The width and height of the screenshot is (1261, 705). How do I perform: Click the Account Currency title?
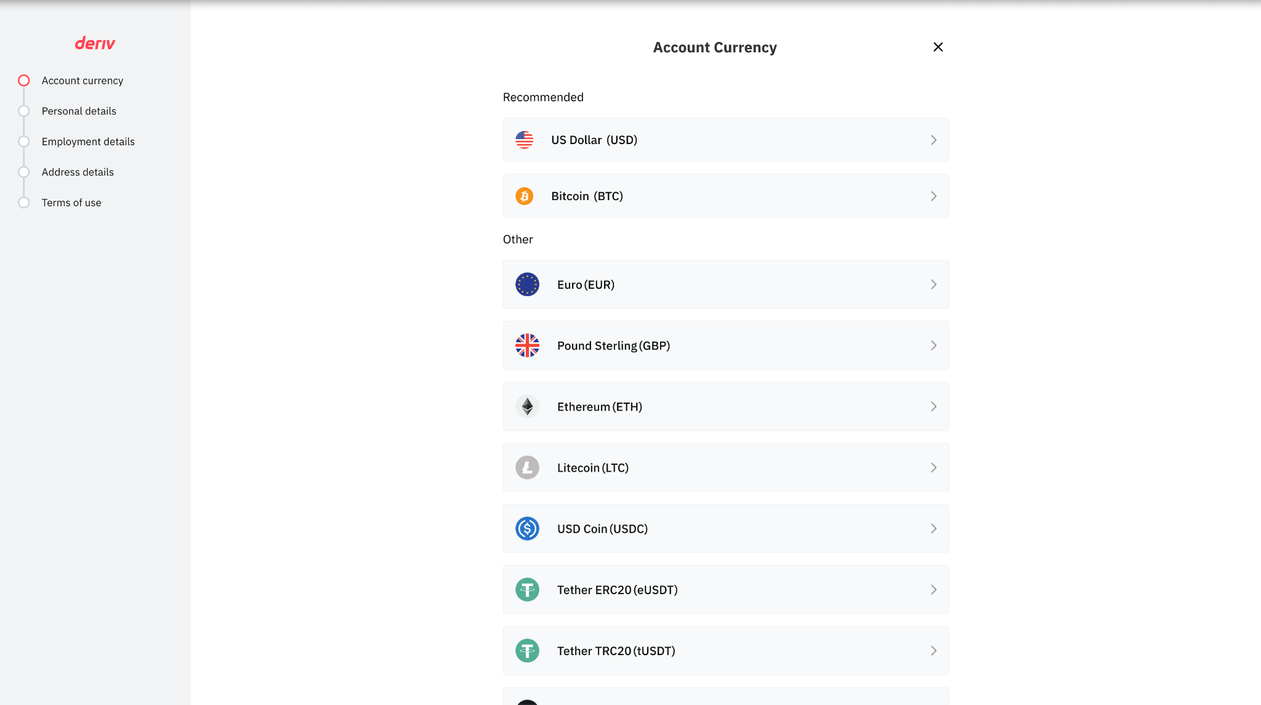pos(715,47)
